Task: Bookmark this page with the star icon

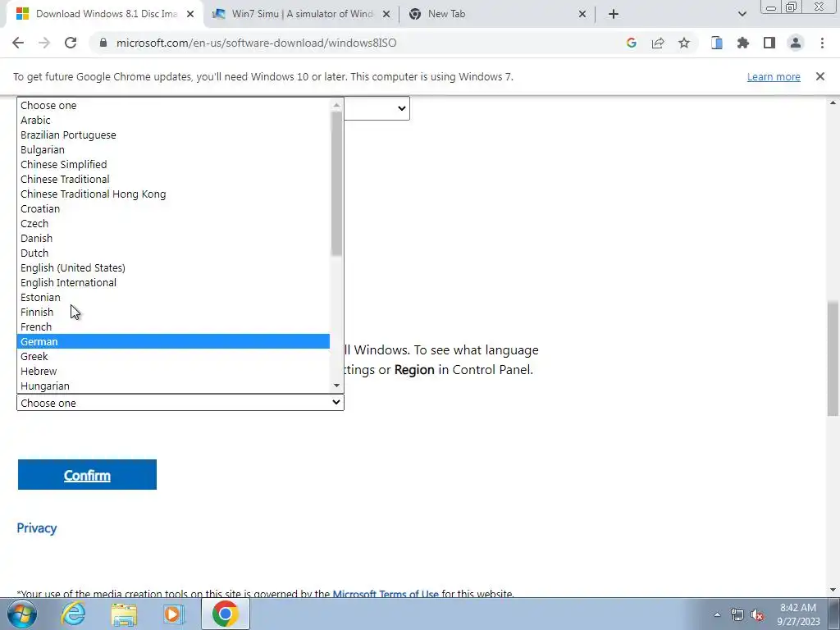Action: [x=684, y=43]
